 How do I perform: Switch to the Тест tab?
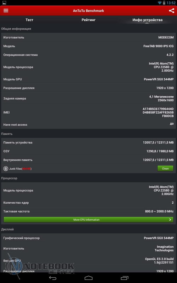tap(29, 20)
